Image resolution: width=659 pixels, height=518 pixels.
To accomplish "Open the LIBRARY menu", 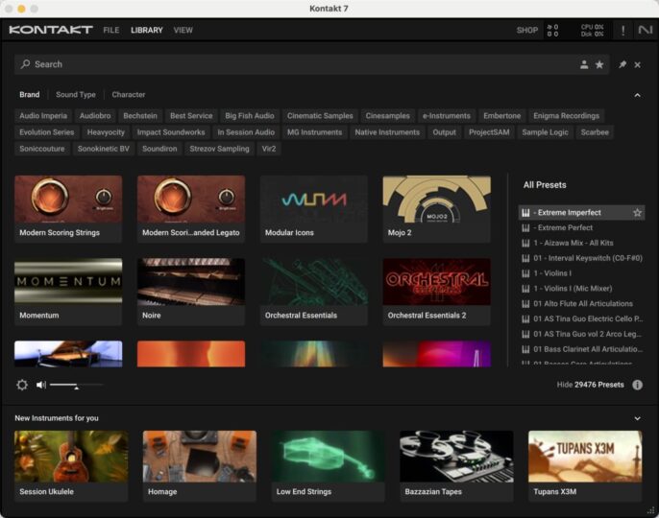I will coord(147,31).
